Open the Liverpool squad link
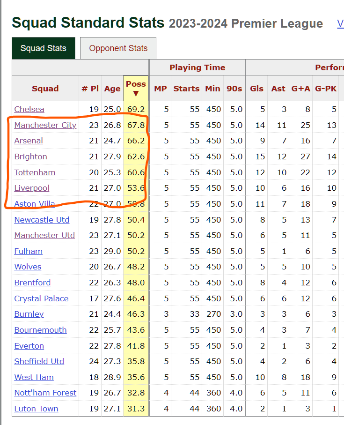Screen dimensions: 344x425 pos(32,188)
